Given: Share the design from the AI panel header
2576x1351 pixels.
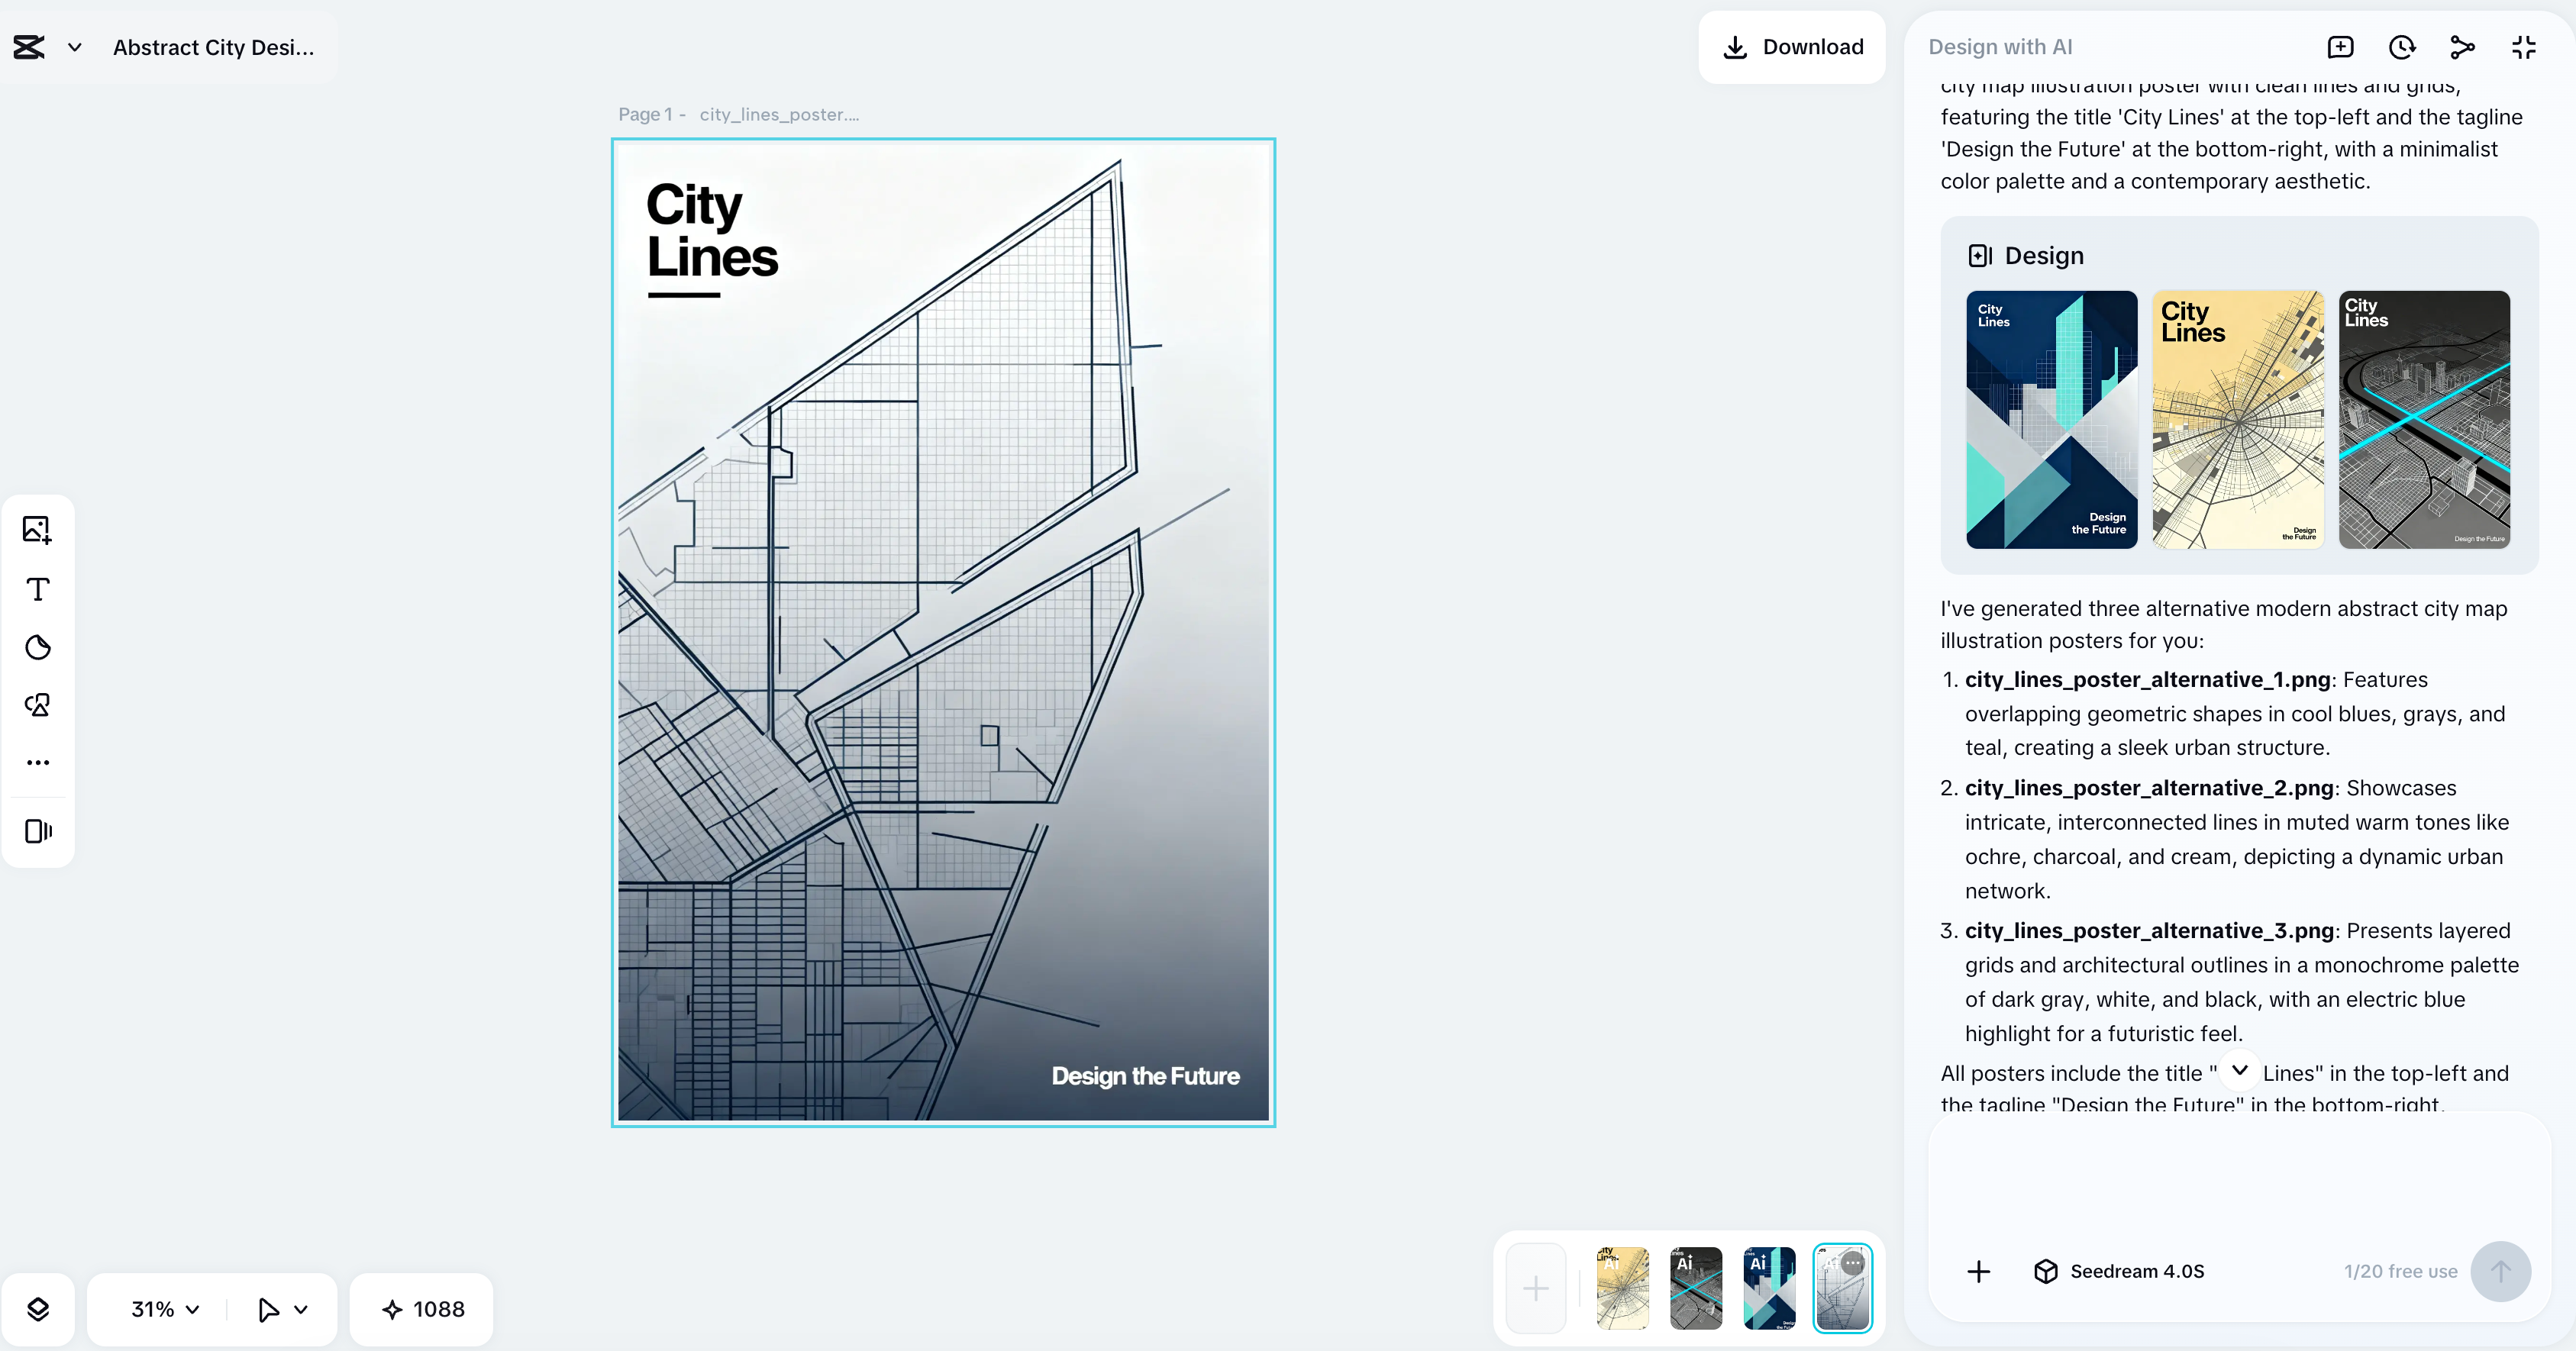Looking at the screenshot, I should (2462, 46).
